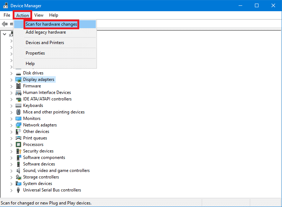This screenshot has width=282, height=207.
Task: Click the IDE ATA/ATAPI controllers icon
Action: pyautogui.click(x=18, y=99)
